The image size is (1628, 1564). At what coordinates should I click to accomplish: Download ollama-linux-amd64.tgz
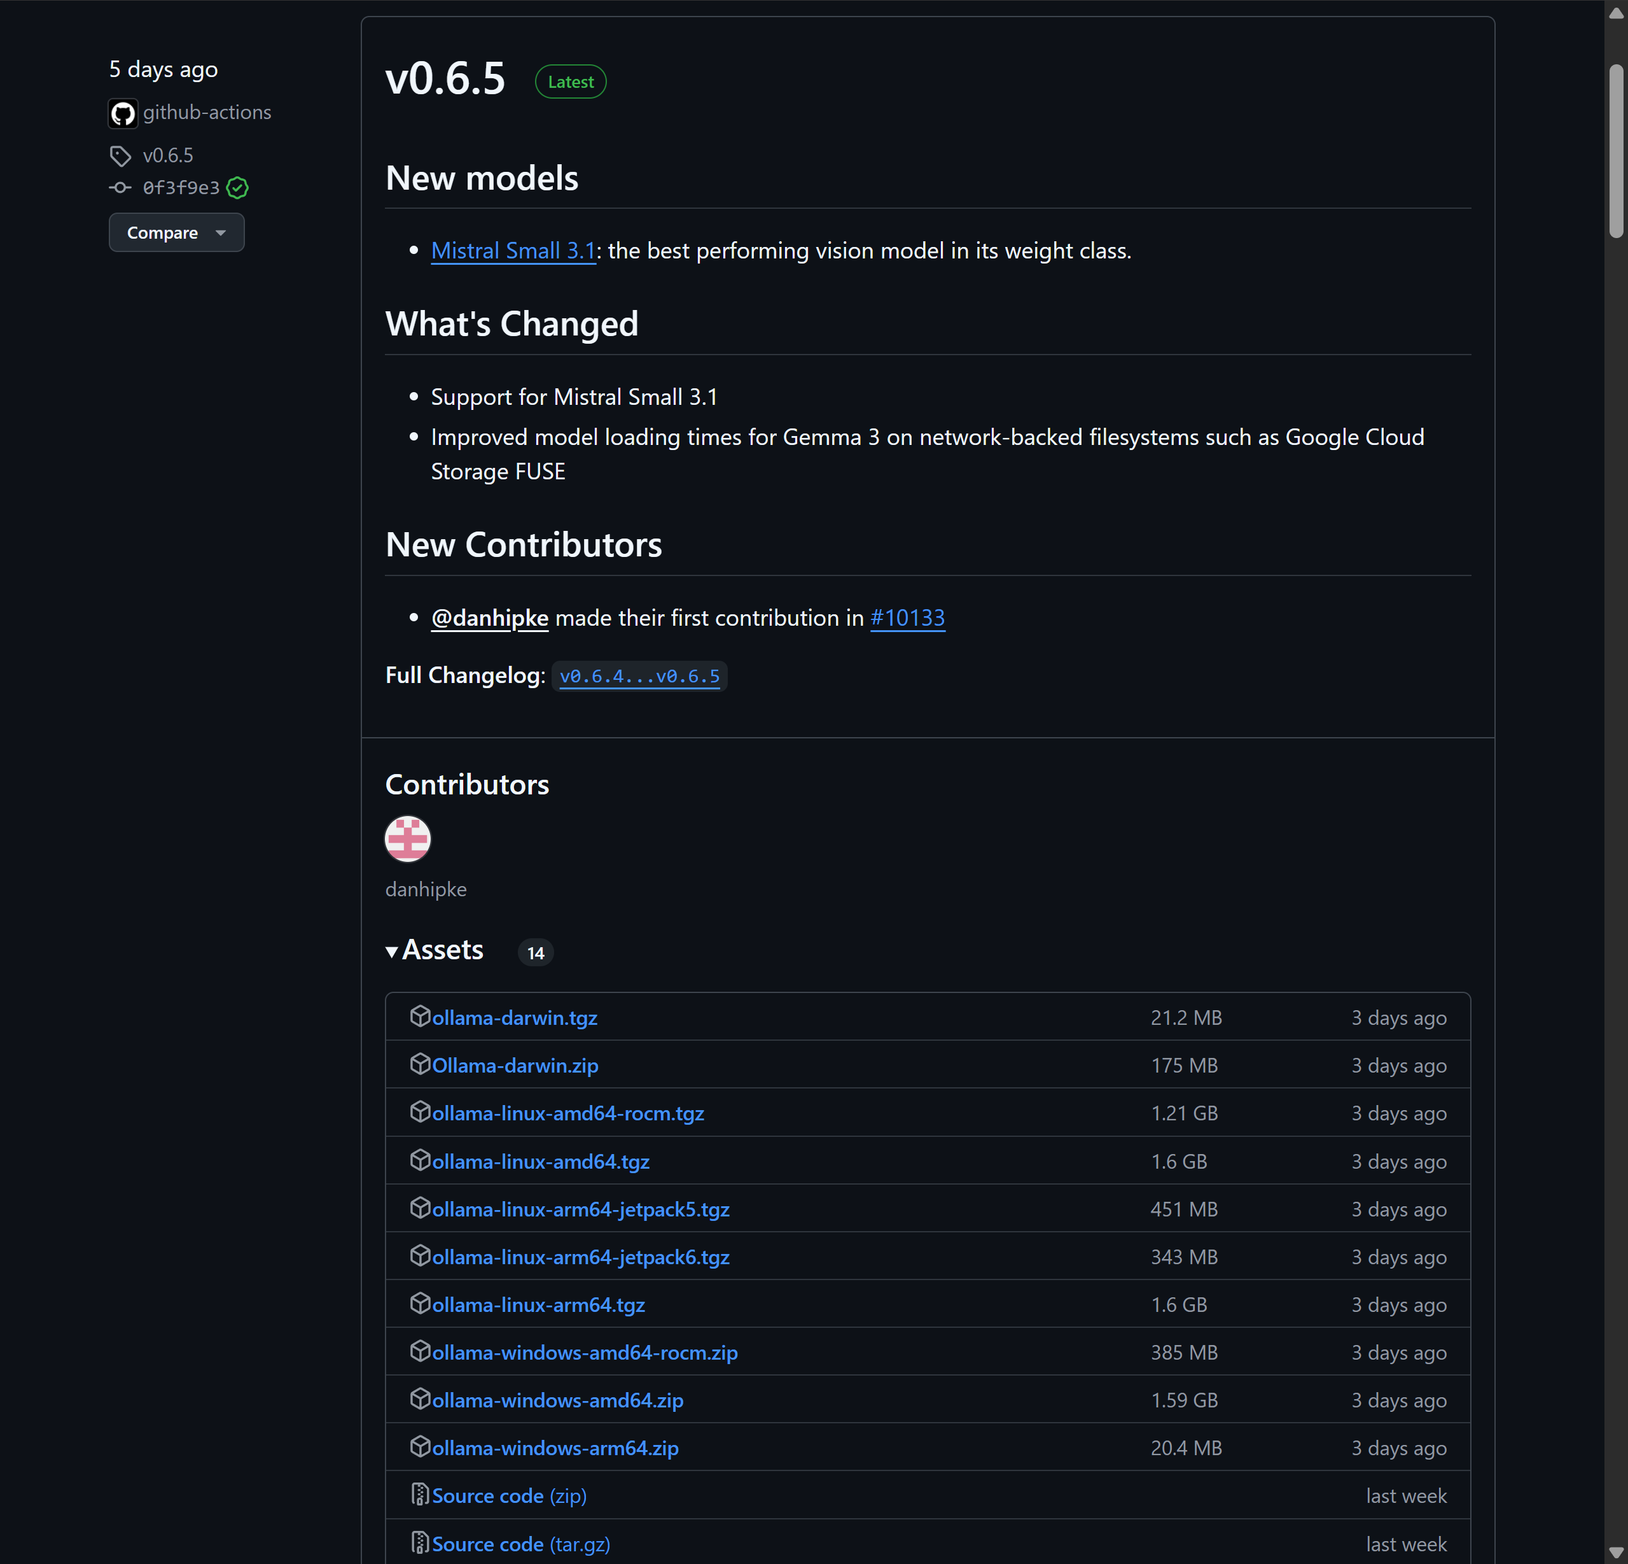(541, 1162)
